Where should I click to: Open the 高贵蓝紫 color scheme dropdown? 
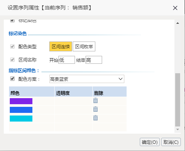click(87, 79)
